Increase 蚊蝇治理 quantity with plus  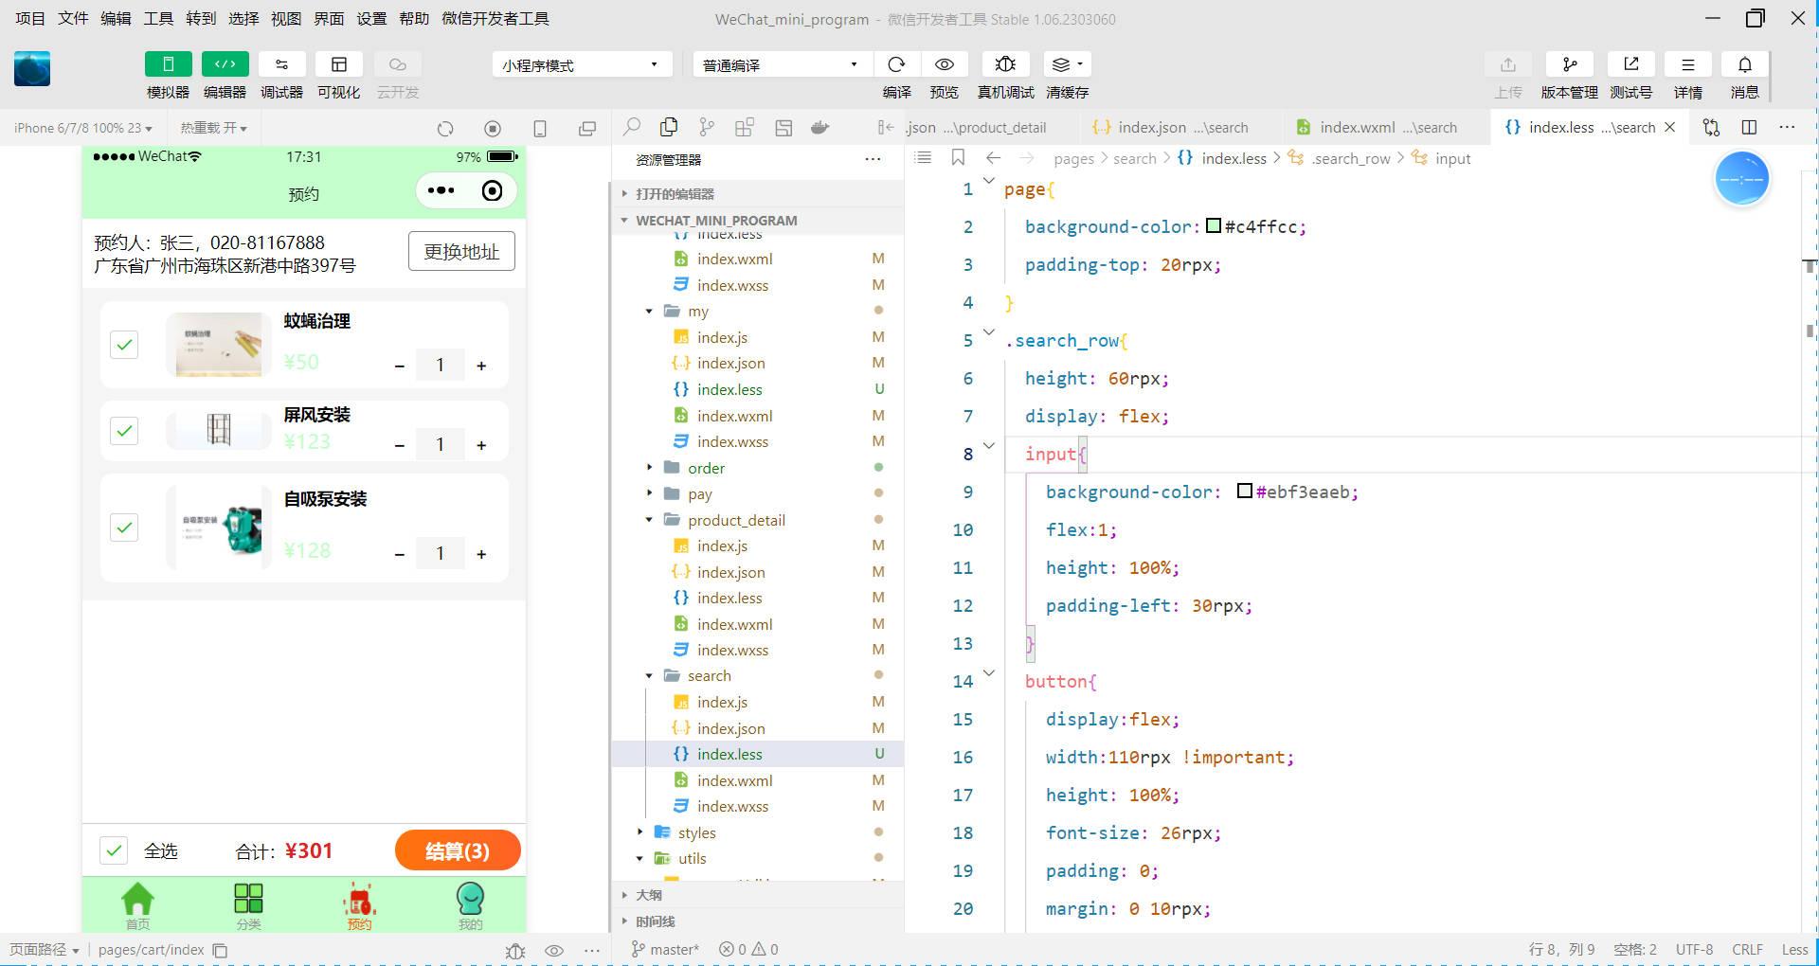click(x=481, y=366)
